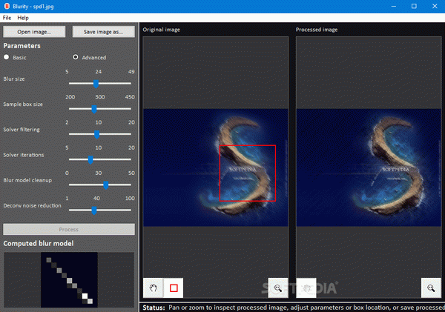Open the Help menu

point(23,18)
